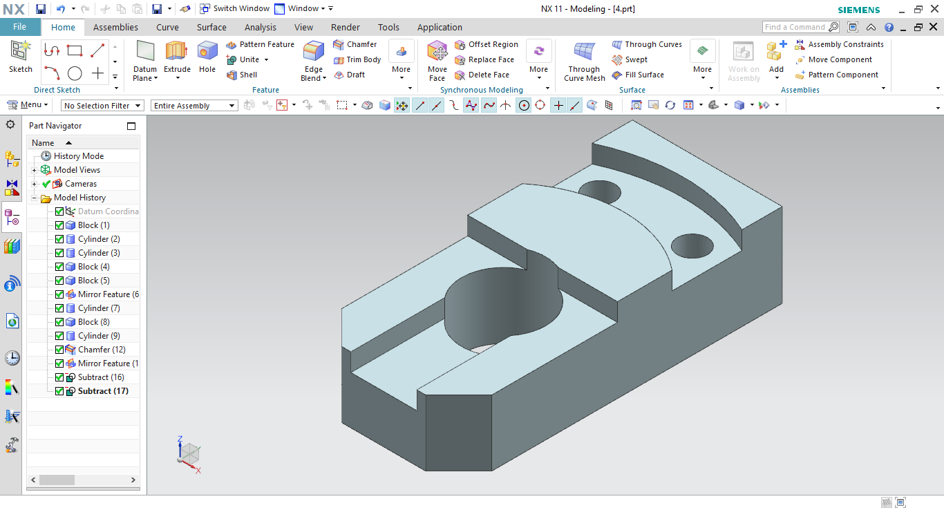Open the History clock sidebar tab
944x510 pixels.
click(x=12, y=358)
